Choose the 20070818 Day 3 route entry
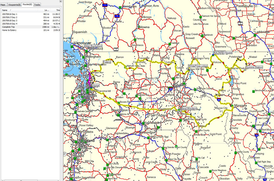274x181 pixels. click(10, 21)
